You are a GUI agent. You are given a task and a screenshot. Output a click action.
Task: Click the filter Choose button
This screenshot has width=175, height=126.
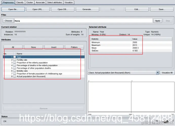tap(8, 21)
